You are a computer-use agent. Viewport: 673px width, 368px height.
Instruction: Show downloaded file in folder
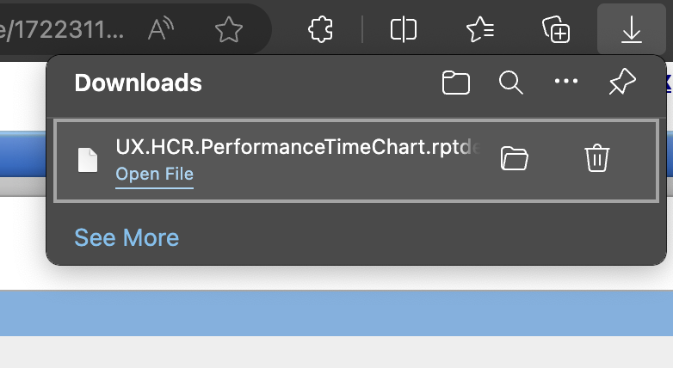(514, 158)
